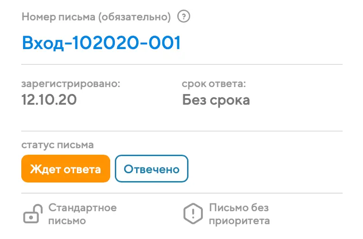Click the «Номер письма (обязательно)» label
The width and height of the screenshot is (363, 239).
(x=96, y=18)
